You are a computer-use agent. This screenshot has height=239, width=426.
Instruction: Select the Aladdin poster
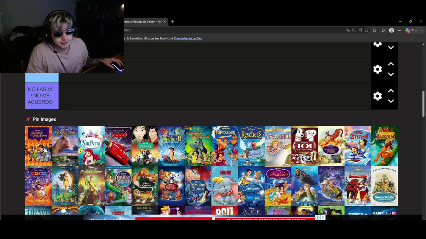pos(278,186)
